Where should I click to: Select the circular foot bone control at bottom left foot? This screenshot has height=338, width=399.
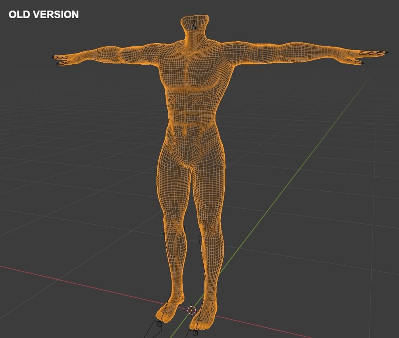[x=160, y=324]
